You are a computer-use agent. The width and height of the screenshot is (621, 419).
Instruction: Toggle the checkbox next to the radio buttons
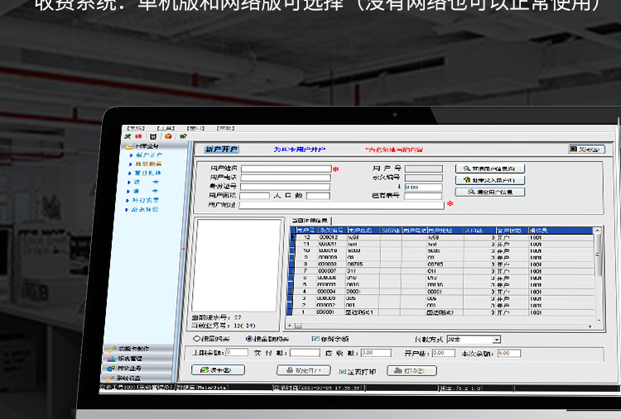point(315,339)
